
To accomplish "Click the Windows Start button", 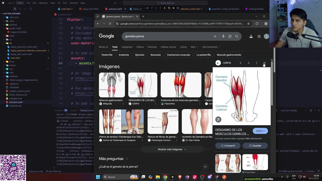I will click(x=98, y=177).
